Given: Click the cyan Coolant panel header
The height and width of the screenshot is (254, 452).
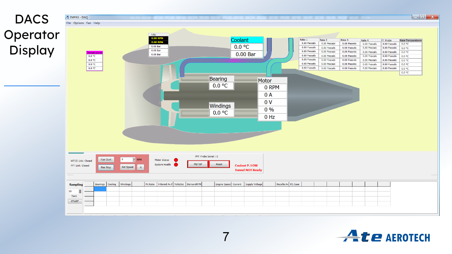Looking at the screenshot, I should (246, 40).
